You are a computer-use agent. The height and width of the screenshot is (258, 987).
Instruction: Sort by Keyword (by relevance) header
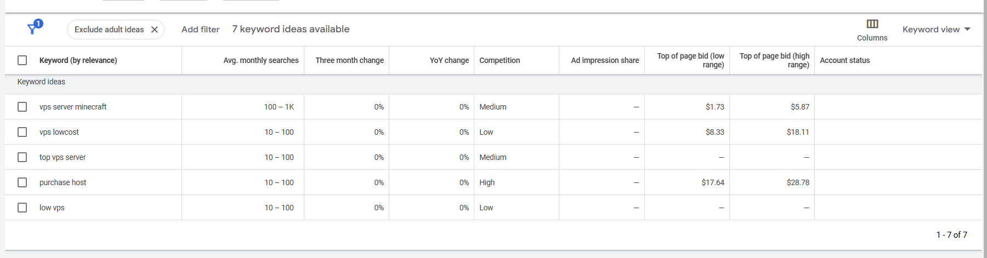pyautogui.click(x=78, y=60)
